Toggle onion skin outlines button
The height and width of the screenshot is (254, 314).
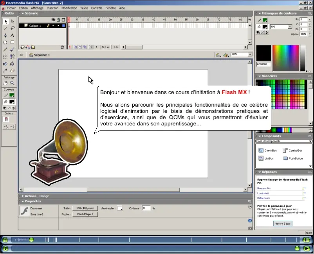80,47
